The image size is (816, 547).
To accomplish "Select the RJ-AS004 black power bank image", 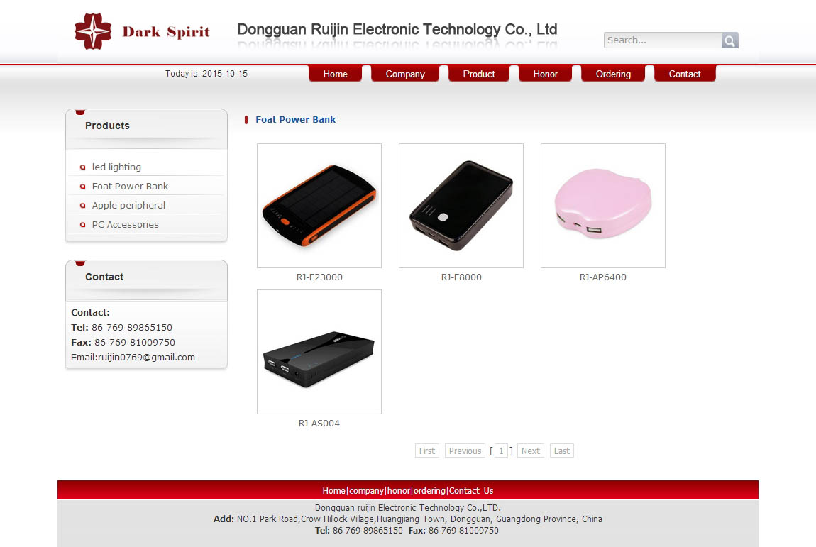I will pyautogui.click(x=319, y=352).
